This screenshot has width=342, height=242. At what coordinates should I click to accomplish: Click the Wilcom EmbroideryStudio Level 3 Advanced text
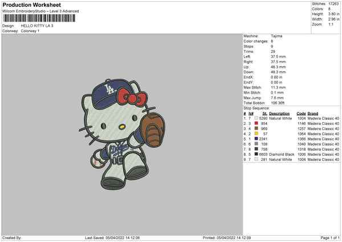click(x=40, y=11)
